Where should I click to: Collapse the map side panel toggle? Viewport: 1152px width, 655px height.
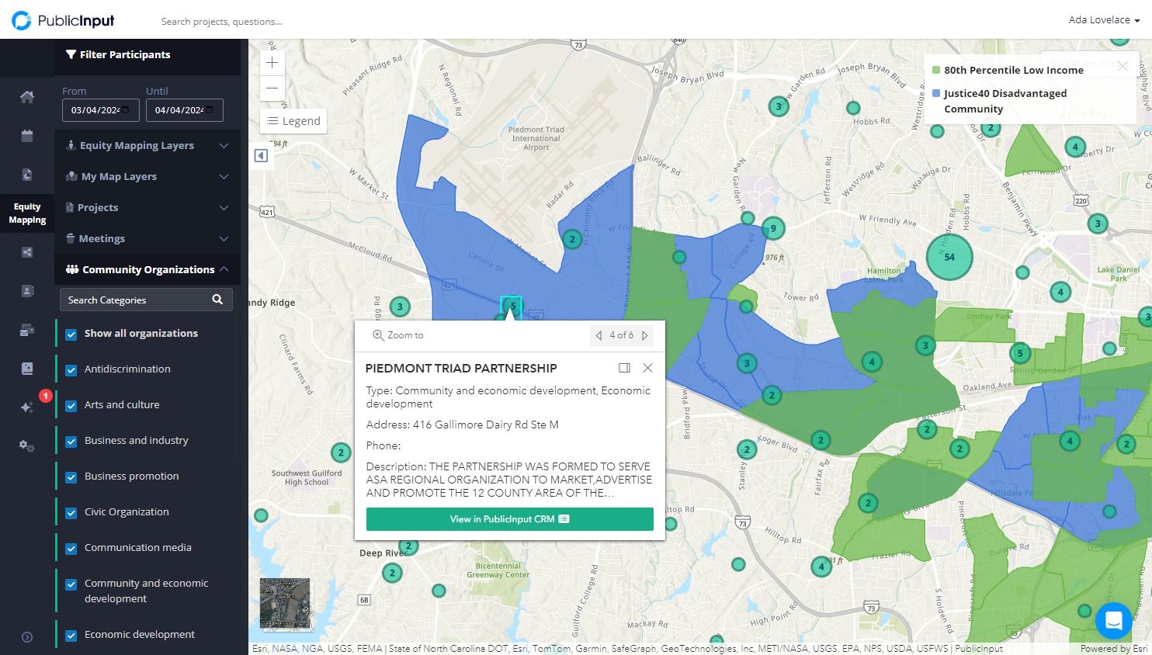(262, 156)
